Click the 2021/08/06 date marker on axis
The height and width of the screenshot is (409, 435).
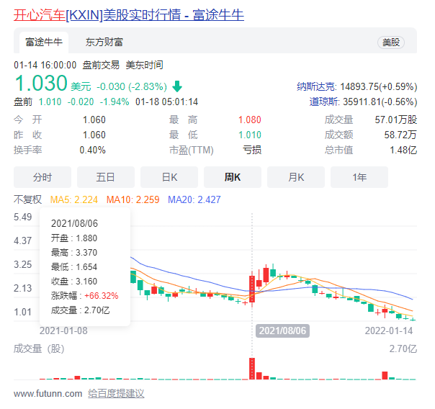[x=283, y=331]
